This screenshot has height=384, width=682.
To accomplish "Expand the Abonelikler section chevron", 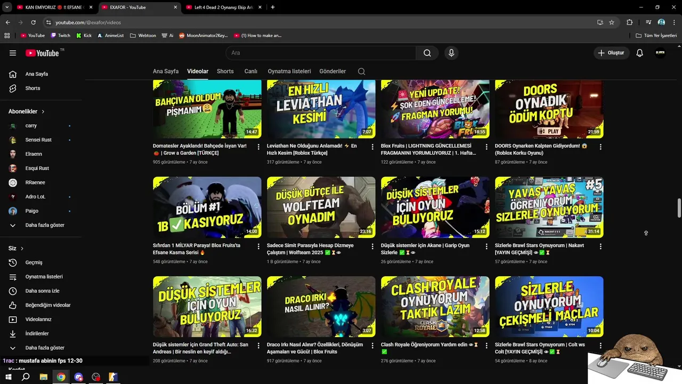I will click(43, 111).
